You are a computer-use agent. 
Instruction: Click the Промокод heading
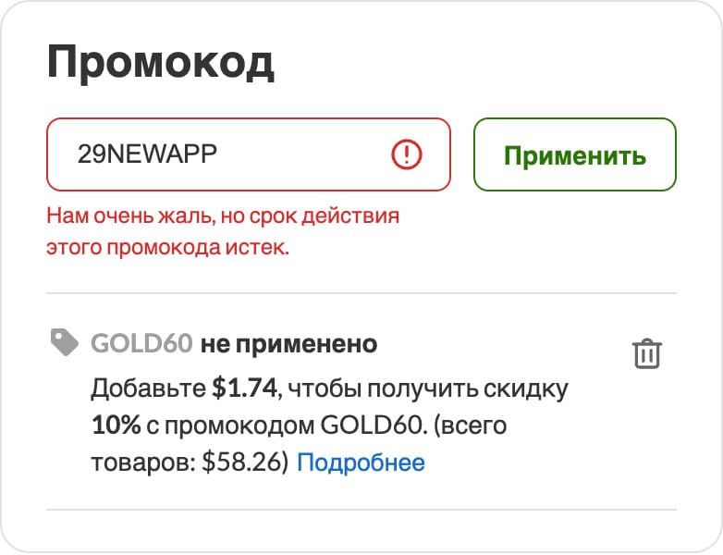160,64
